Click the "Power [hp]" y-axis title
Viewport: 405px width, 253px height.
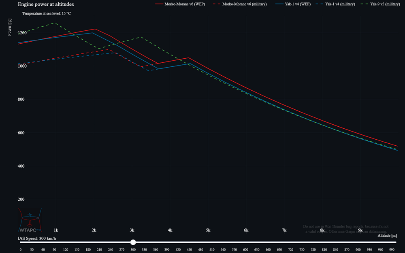coord(10,27)
